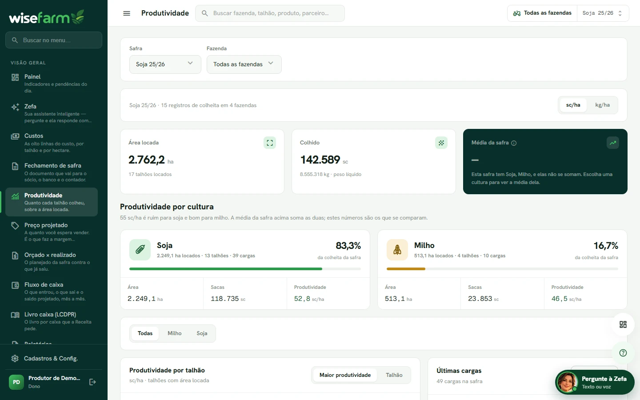Click the 142.589 sc harvested value

324,160
